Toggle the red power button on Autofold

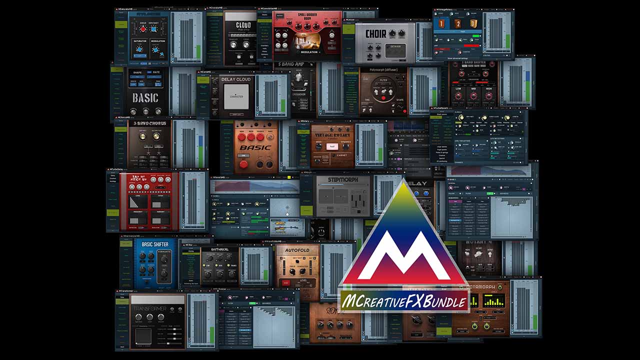pos(285,282)
